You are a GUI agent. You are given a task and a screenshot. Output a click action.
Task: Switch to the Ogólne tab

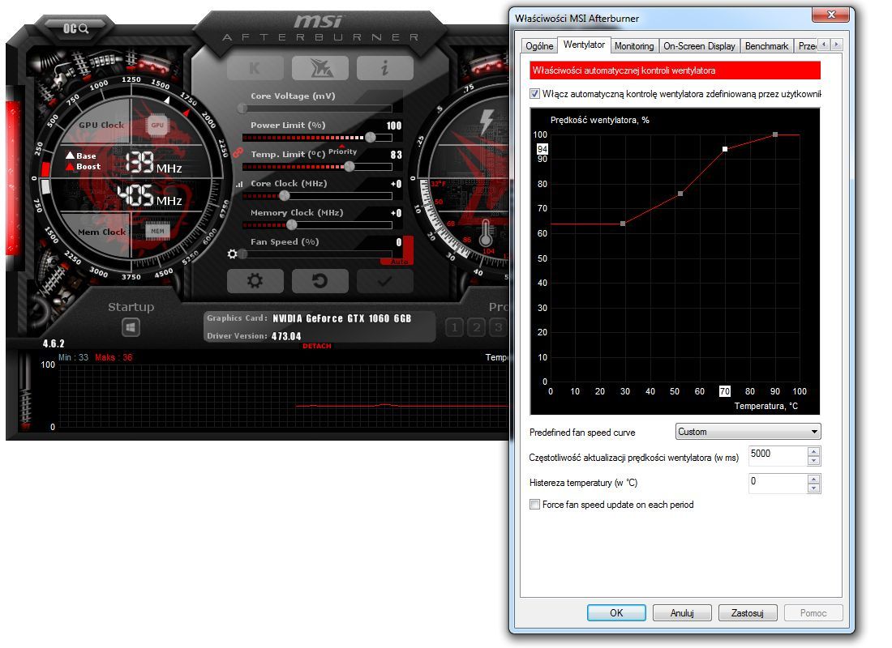539,46
